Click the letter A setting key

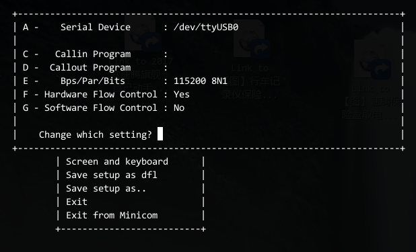pos(26,28)
